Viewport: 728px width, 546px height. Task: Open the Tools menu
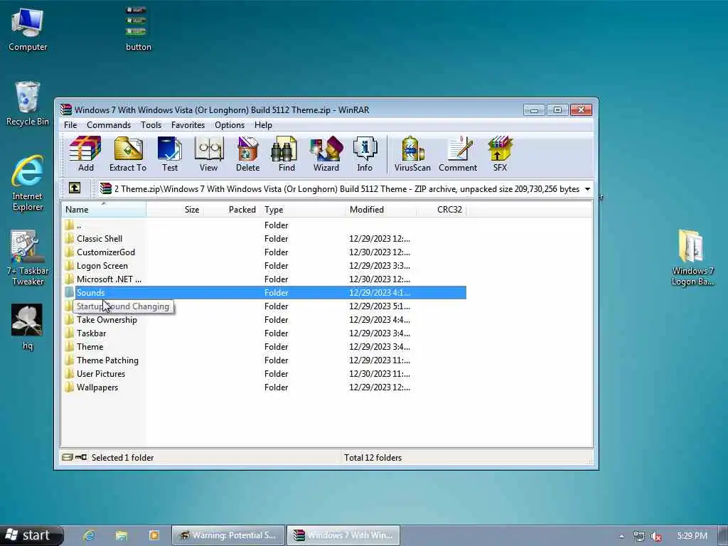tap(151, 125)
